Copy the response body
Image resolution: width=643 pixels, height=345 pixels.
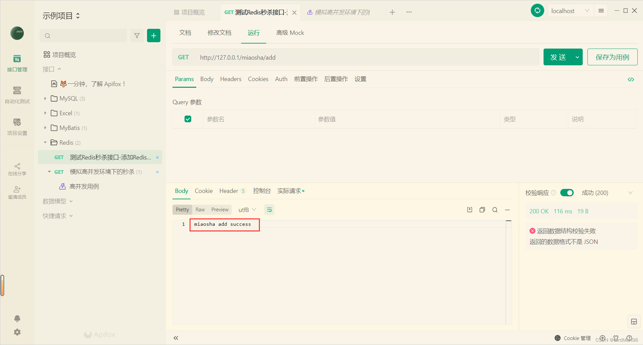tap(482, 210)
